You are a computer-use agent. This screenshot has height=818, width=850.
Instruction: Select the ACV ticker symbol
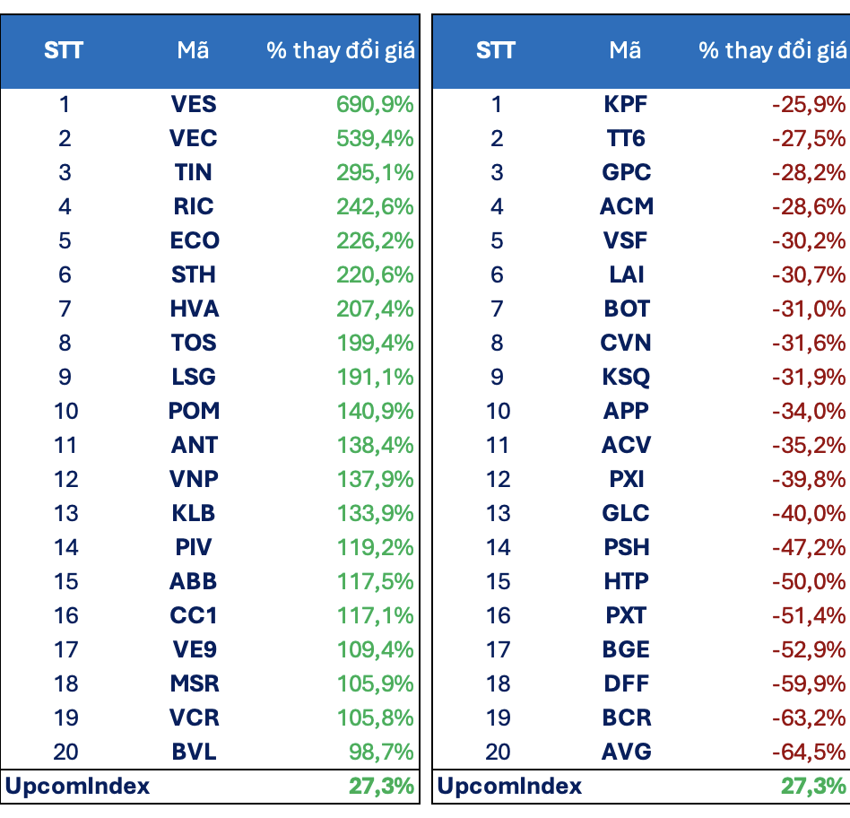[x=626, y=445]
